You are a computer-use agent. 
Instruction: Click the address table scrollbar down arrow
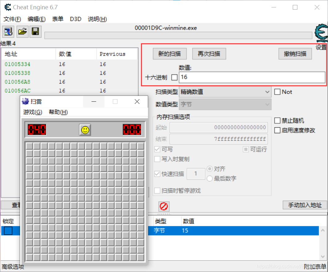(323, 257)
